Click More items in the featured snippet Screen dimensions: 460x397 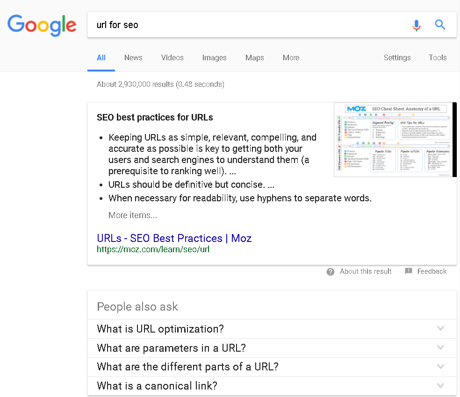click(132, 215)
